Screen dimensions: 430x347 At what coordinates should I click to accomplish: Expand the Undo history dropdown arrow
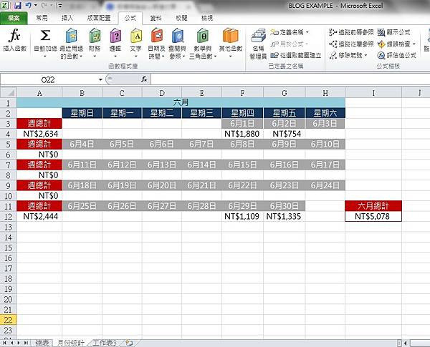pos(36,5)
